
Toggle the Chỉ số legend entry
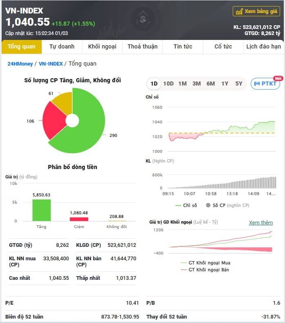click(186, 205)
